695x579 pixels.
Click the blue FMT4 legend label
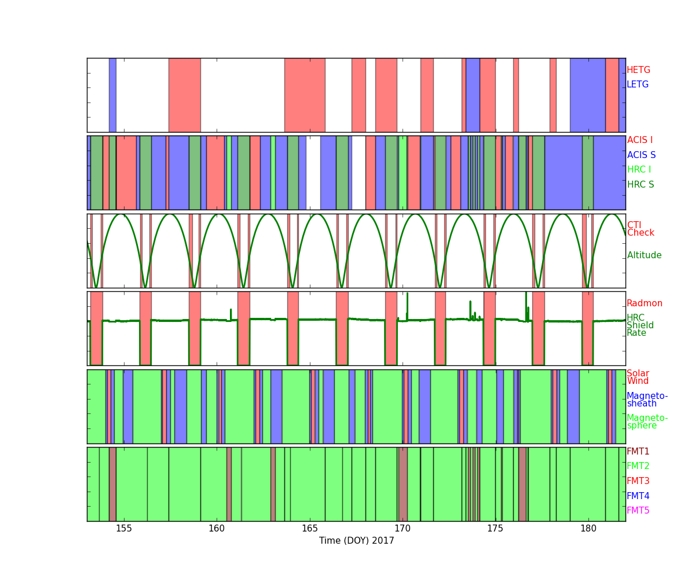tap(638, 496)
